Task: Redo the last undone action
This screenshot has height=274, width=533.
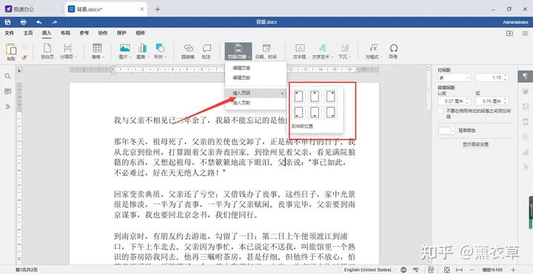Action: pos(54,22)
